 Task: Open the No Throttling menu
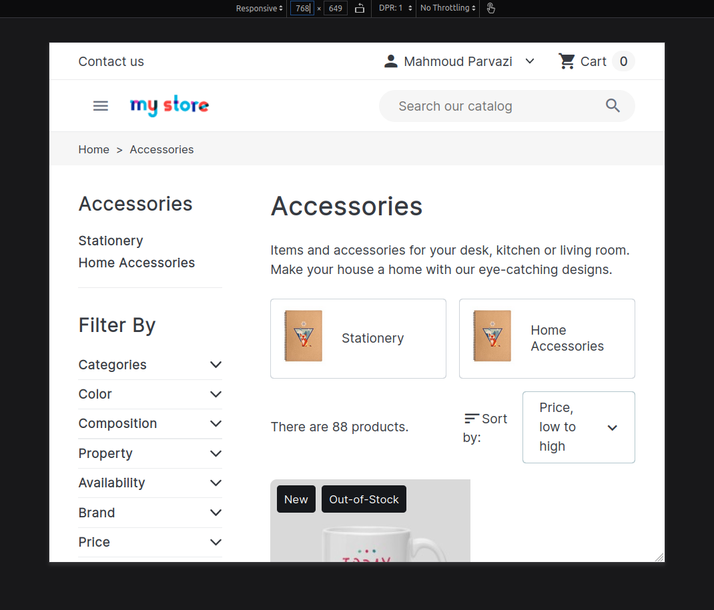[446, 8]
